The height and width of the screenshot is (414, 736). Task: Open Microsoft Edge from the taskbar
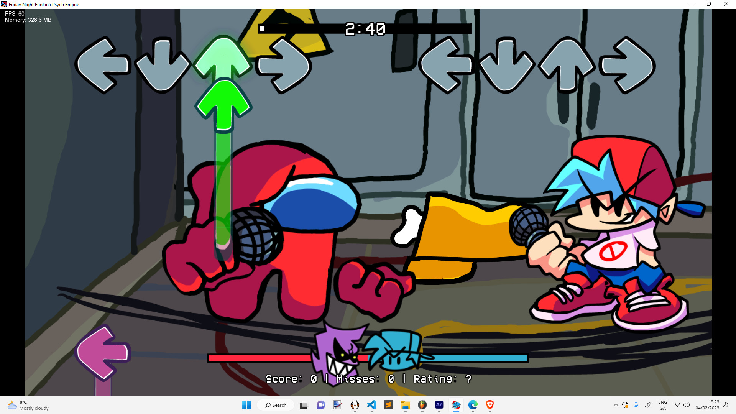[473, 405]
